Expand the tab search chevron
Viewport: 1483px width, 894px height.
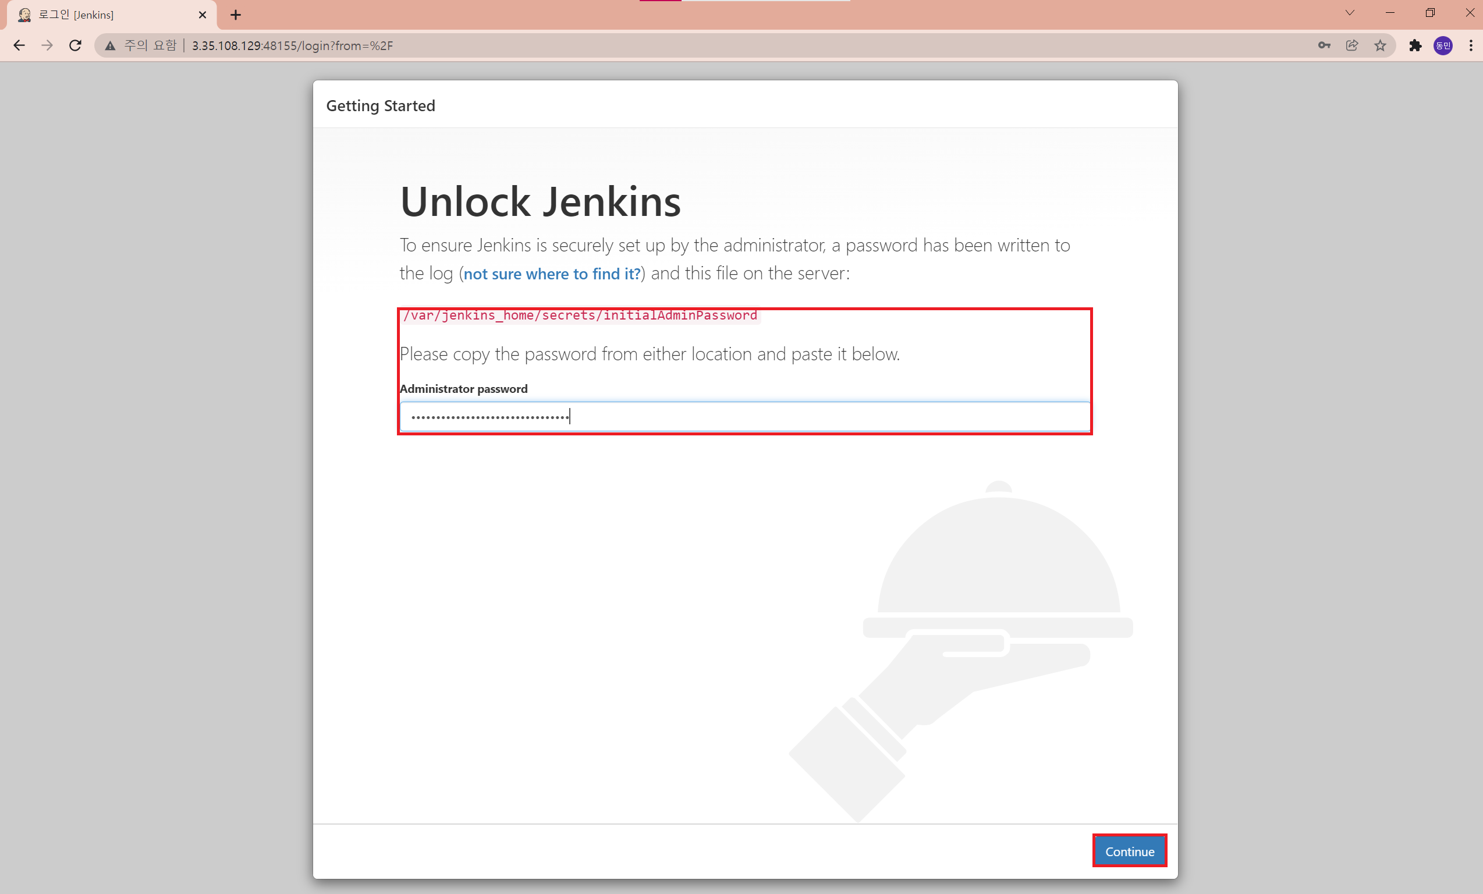(x=1349, y=13)
